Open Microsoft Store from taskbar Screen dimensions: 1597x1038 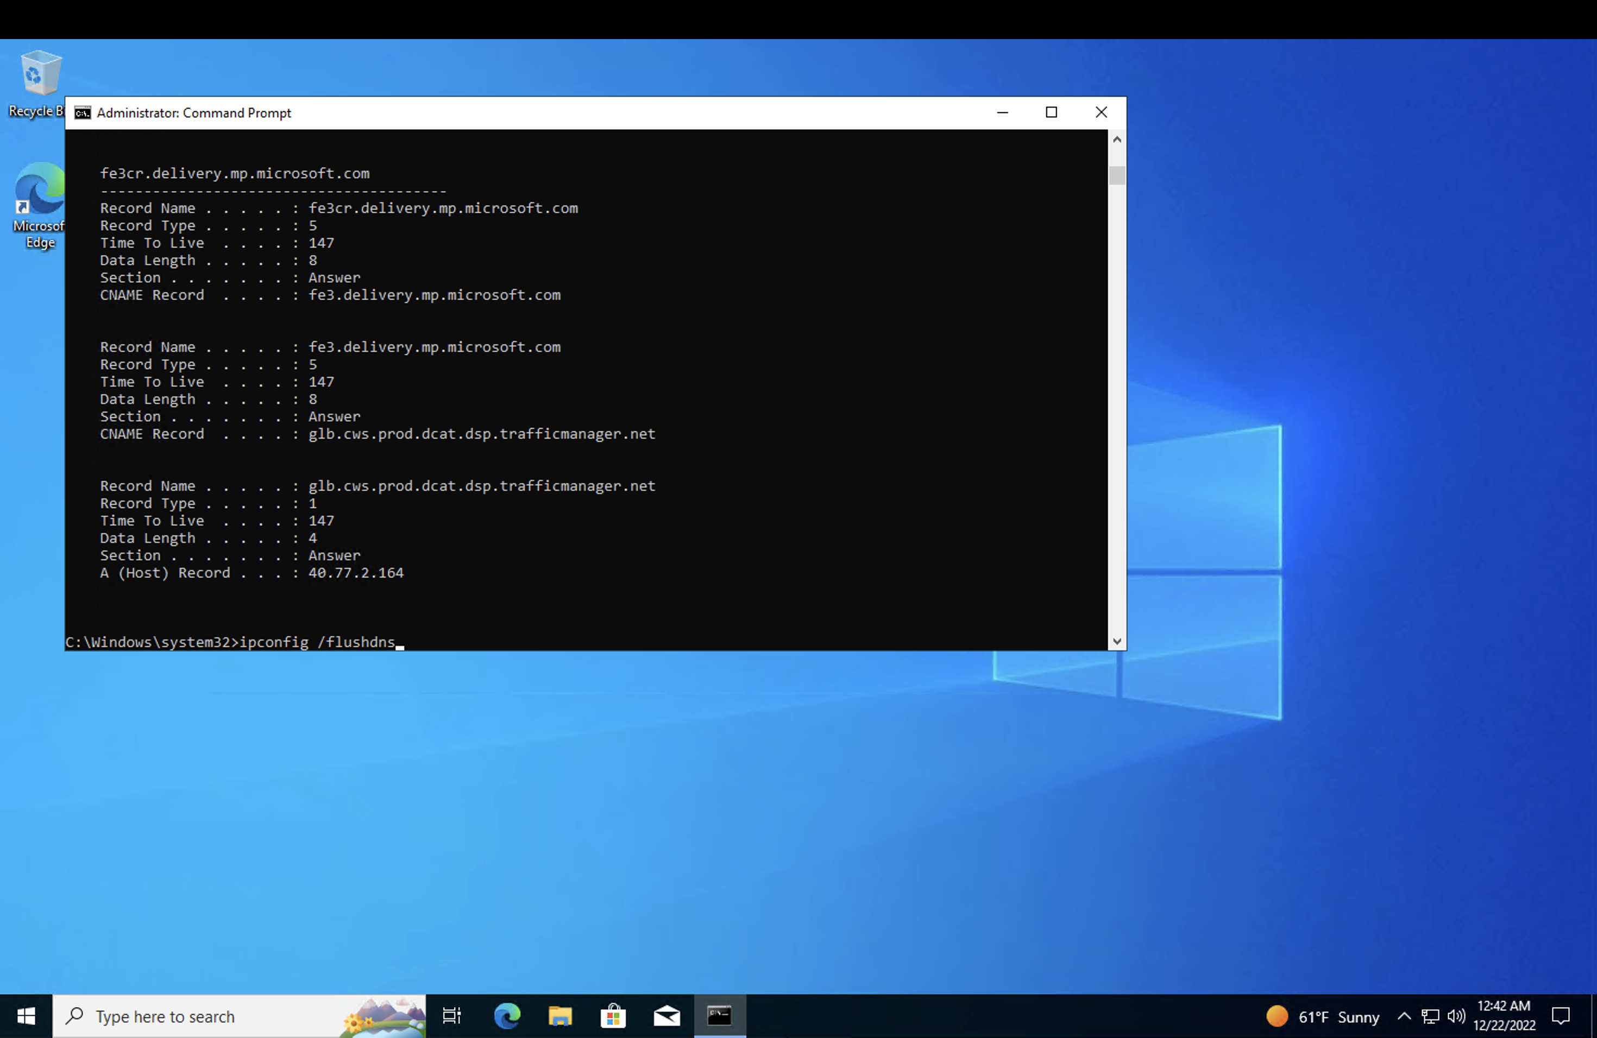coord(613,1016)
